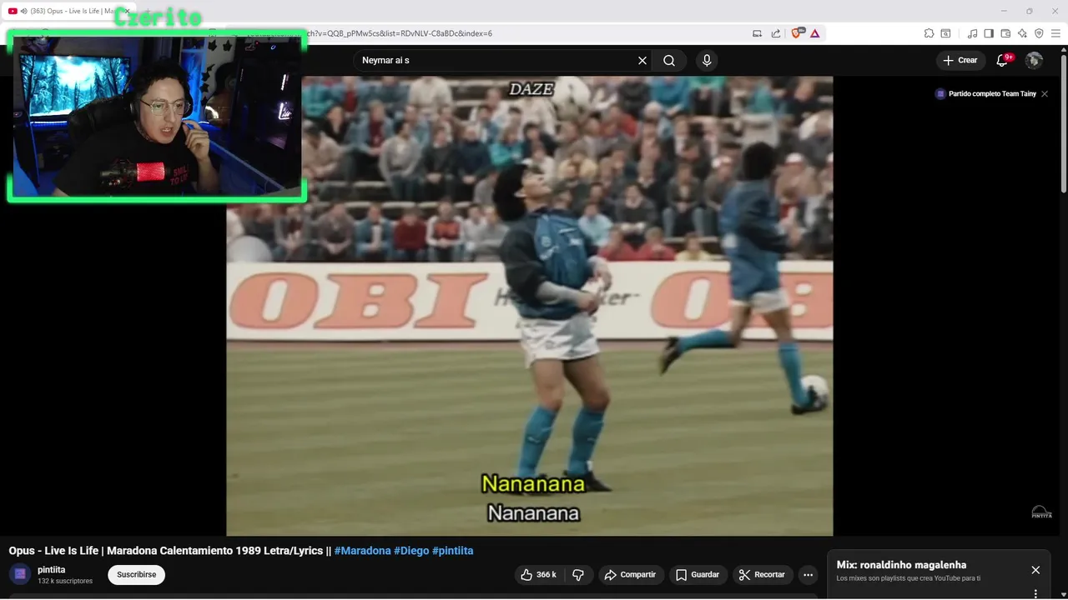Click the '132 k suscriptores' text

tap(65, 581)
